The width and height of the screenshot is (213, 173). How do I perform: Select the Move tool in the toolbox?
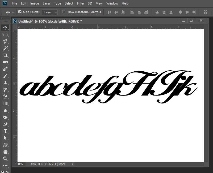coord(5,28)
